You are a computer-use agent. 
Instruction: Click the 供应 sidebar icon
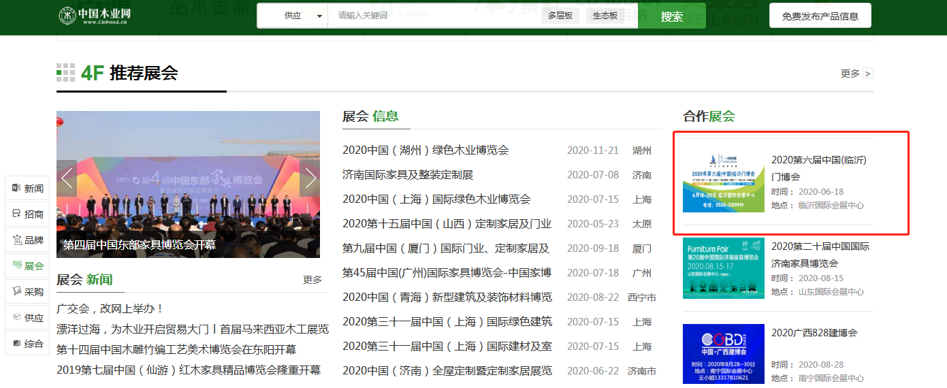(27, 318)
